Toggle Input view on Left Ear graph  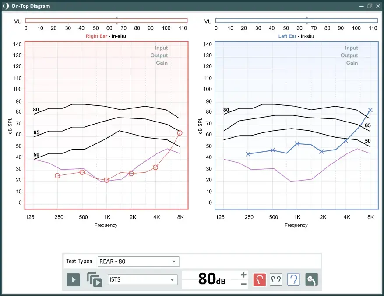pos(352,48)
